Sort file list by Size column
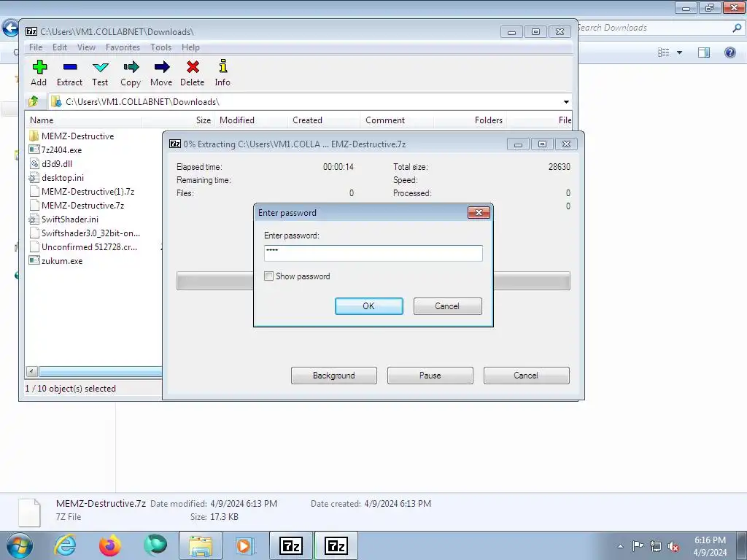This screenshot has width=747, height=560. 178,120
